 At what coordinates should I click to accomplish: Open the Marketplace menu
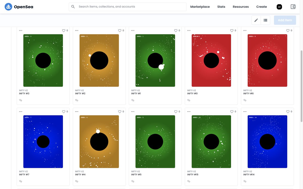coord(200,7)
